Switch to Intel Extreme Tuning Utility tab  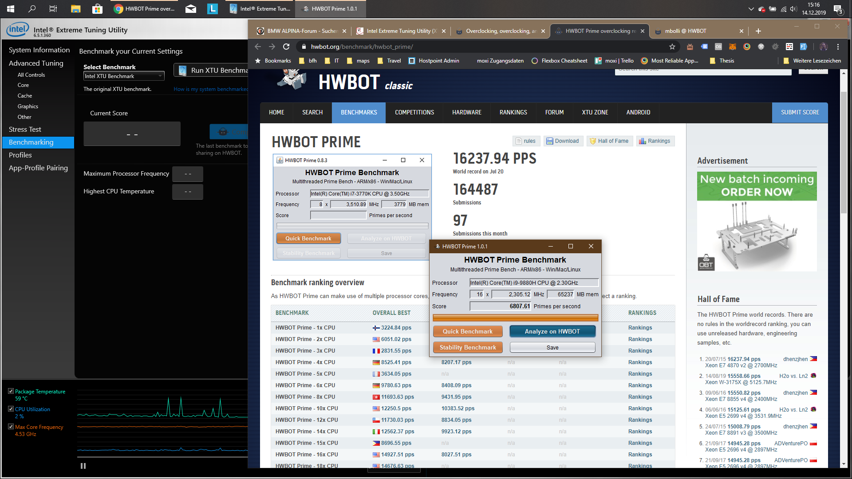pyautogui.click(x=401, y=31)
